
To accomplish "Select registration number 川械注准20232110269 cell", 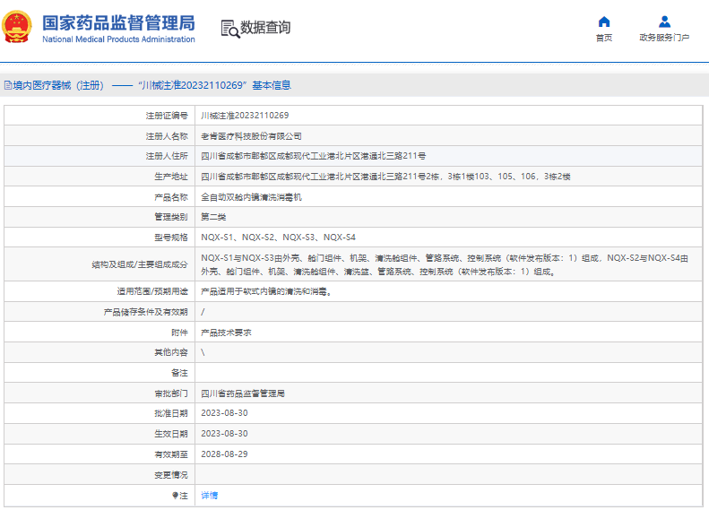I will pos(245,116).
